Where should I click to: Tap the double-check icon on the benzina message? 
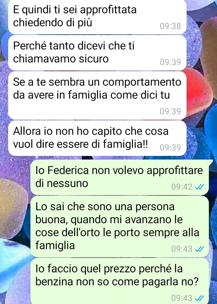pos(200,298)
